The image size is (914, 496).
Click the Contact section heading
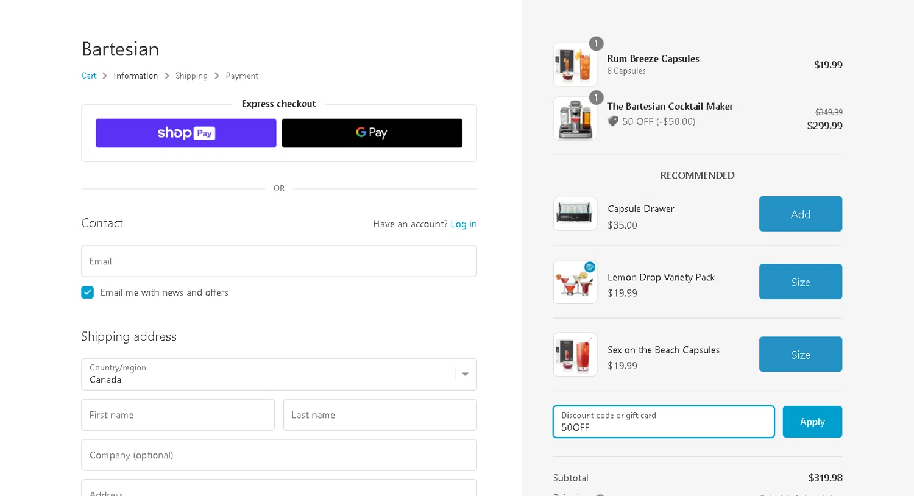(x=102, y=223)
